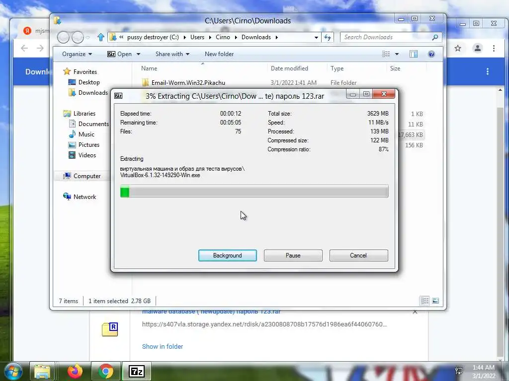509x381 pixels.
Task: Create a New folder in Downloads
Action: click(219, 54)
